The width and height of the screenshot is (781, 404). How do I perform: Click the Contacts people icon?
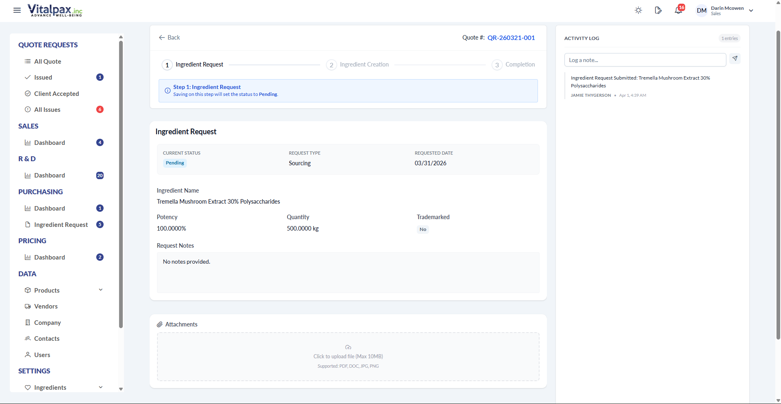(28, 338)
